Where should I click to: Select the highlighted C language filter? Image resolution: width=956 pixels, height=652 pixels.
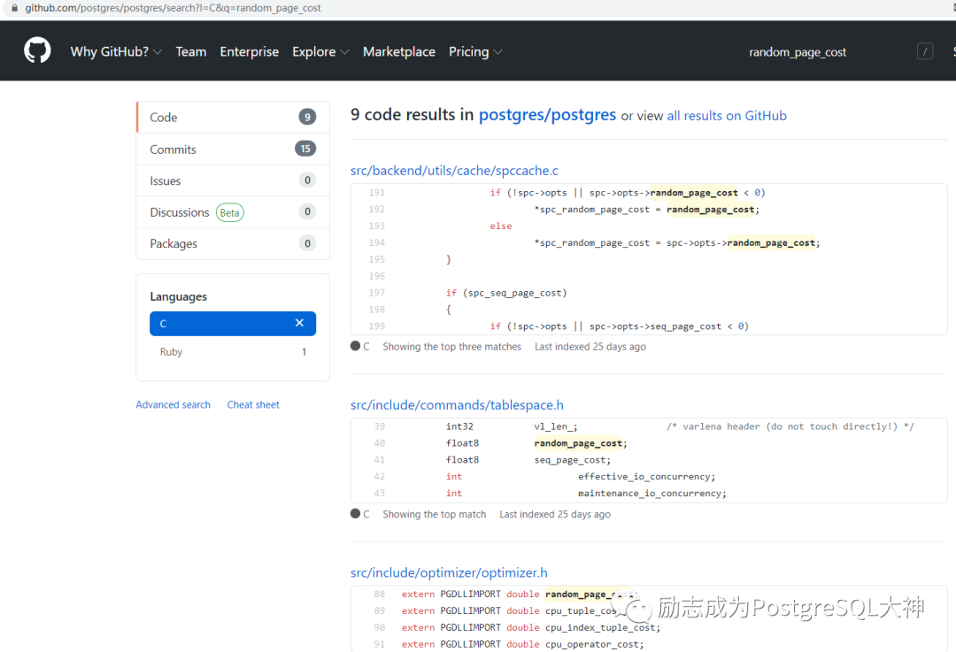point(233,324)
